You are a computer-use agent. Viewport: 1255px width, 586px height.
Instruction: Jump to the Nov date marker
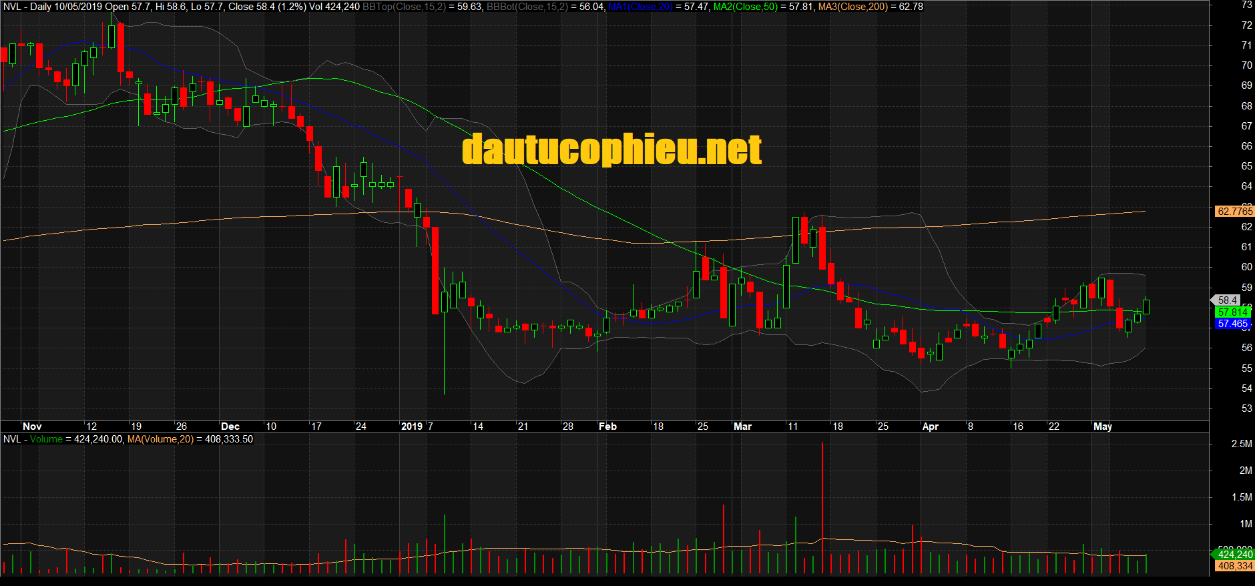(x=32, y=426)
